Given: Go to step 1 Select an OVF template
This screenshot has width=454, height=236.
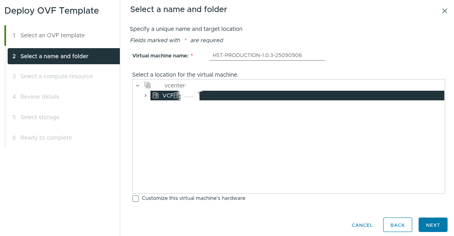Looking at the screenshot, I should coord(53,35).
